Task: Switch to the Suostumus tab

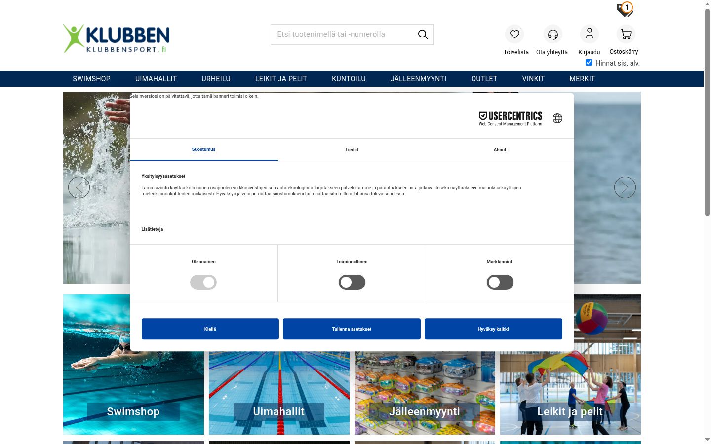Action: (x=203, y=149)
